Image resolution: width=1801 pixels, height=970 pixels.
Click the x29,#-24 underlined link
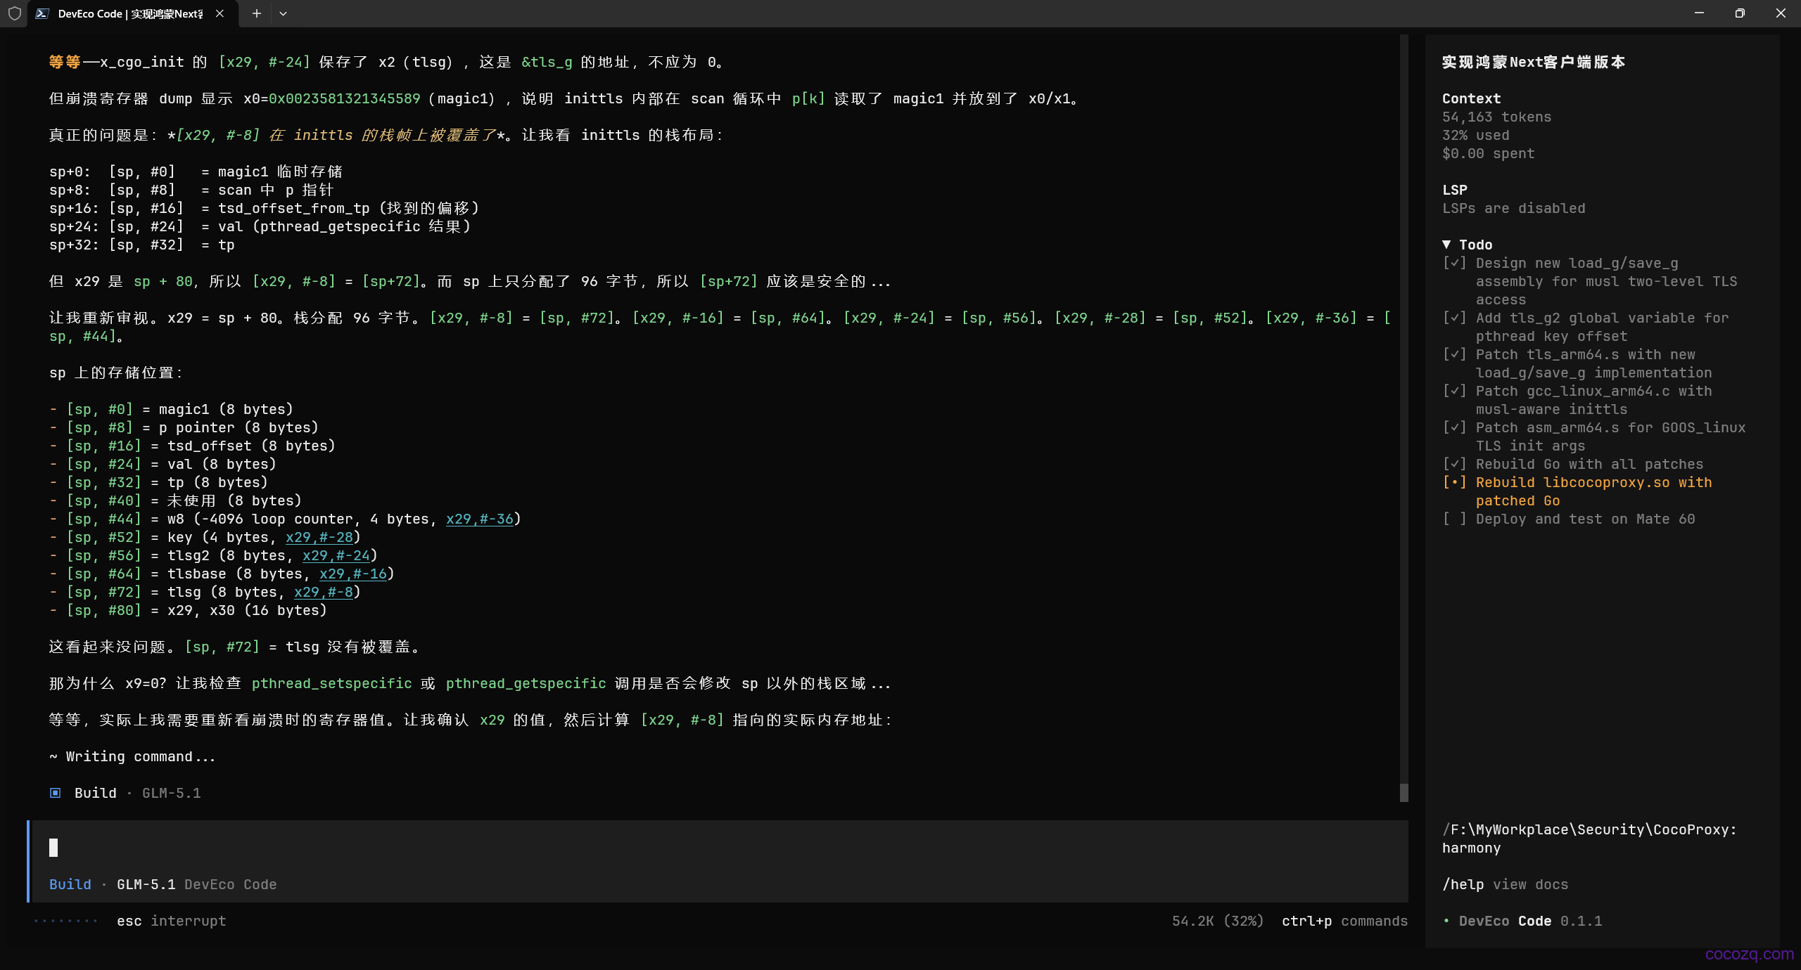[336, 555]
